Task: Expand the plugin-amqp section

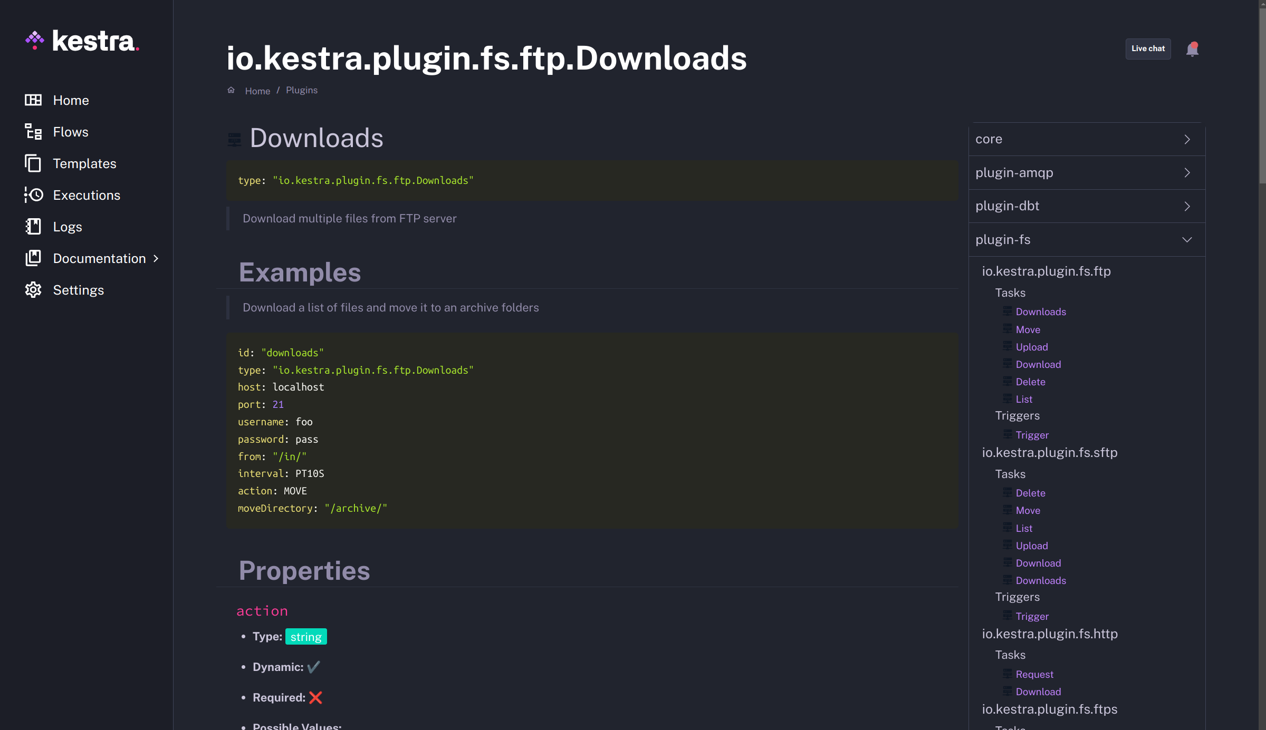Action: (x=1087, y=172)
